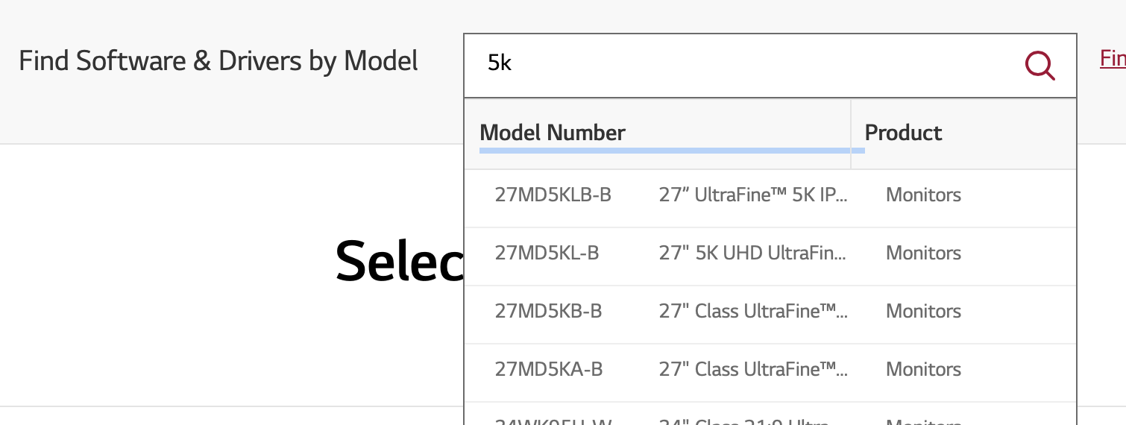Image resolution: width=1126 pixels, height=425 pixels.
Task: Click the 27" Class UltraFine text for 27MD5KA-B
Action: coord(753,370)
